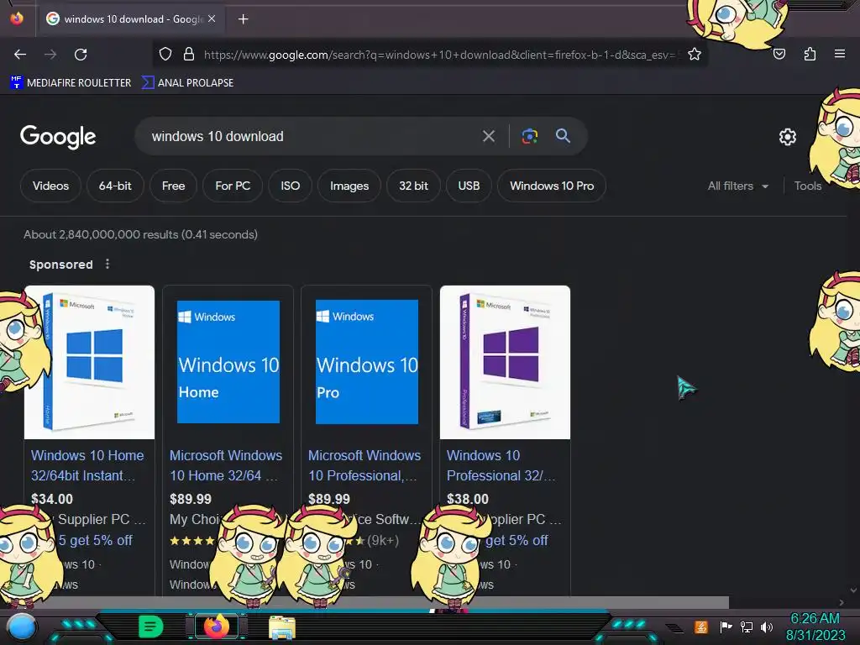
Task: Open a new tab with the plus button
Action: [x=243, y=19]
